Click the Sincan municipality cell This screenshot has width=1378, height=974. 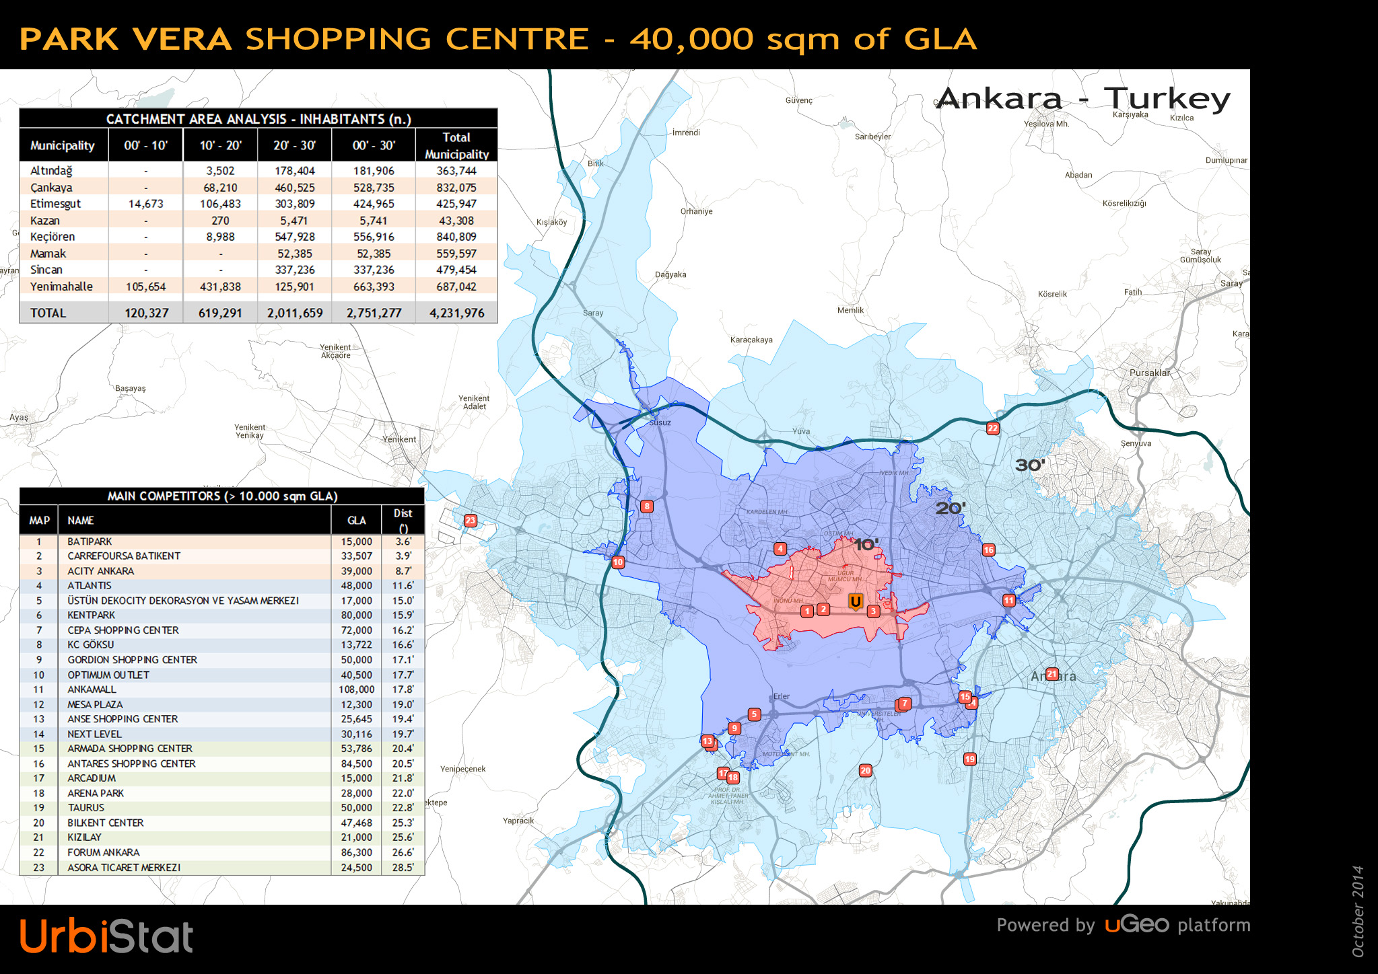tap(46, 270)
